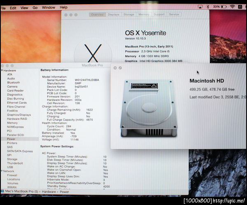The width and height of the screenshot is (247, 205).
Task: Select PCI in the sidebar
Action: pyautogui.click(x=9, y=131)
